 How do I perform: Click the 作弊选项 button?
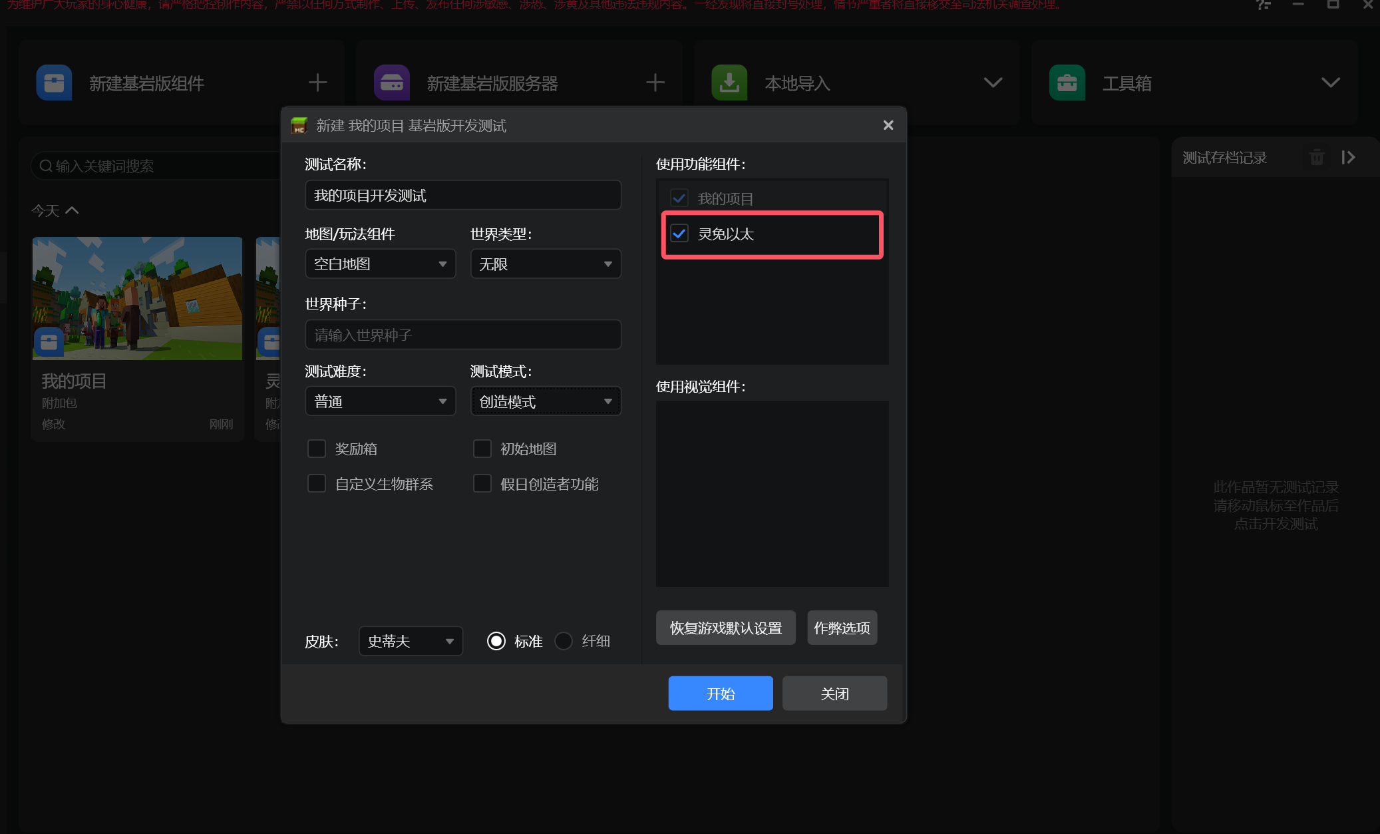tap(842, 628)
